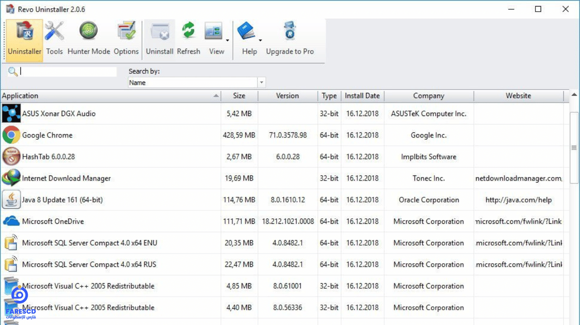Image resolution: width=580 pixels, height=325 pixels.
Task: Click the Implbits Software company cell
Action: click(429, 156)
